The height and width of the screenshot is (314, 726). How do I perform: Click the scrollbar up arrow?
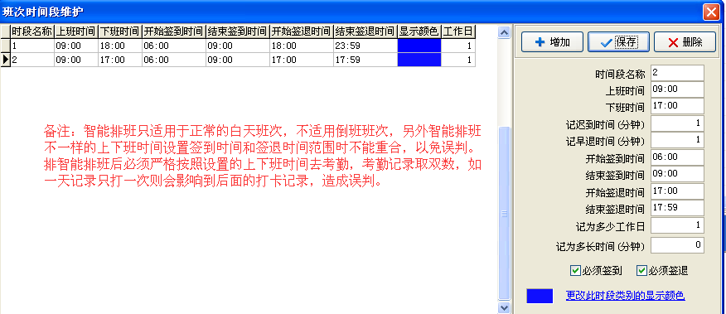coord(503,32)
